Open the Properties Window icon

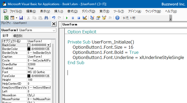[x=98, y=18]
